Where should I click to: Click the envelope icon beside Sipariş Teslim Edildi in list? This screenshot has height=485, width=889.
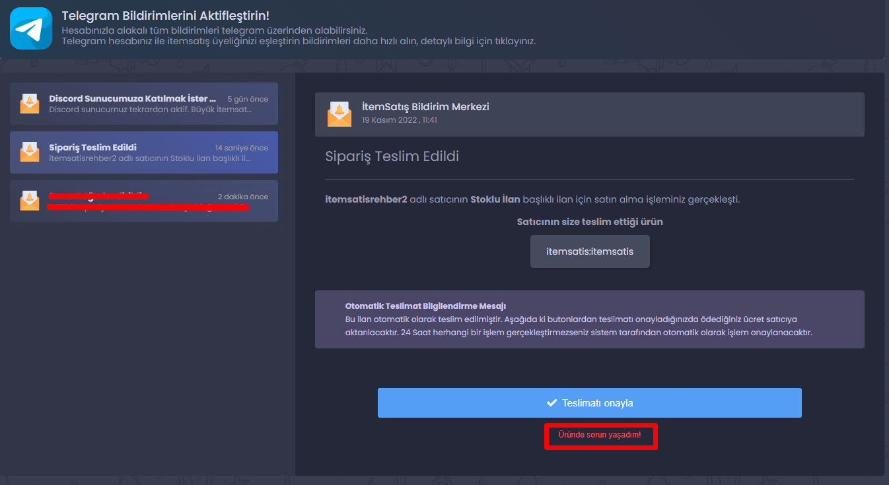pos(30,152)
